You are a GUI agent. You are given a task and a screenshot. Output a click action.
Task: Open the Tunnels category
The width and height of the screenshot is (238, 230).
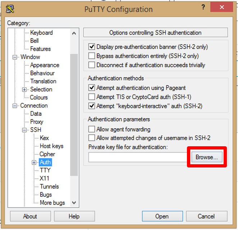click(x=49, y=187)
